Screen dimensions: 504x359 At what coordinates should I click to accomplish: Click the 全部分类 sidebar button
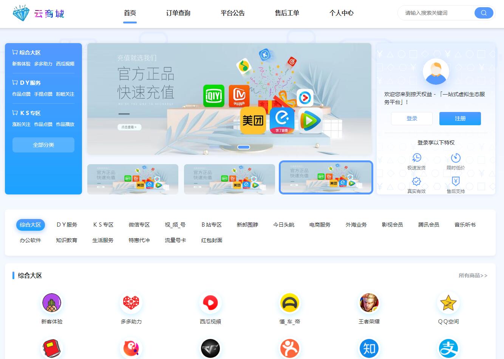(43, 145)
